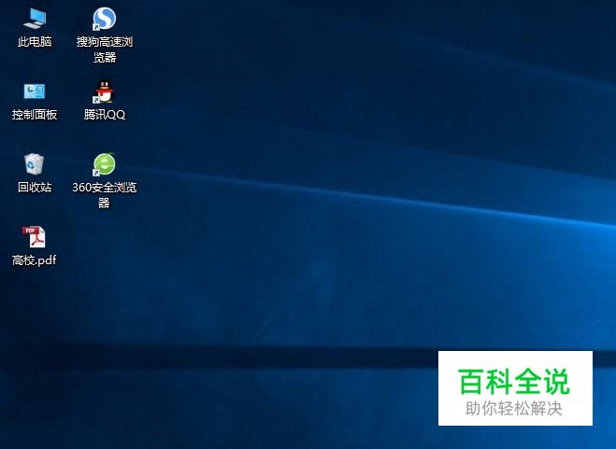This screenshot has height=449, width=616.
Task: Click the 腾讯QQ label text
Action: pos(105,114)
